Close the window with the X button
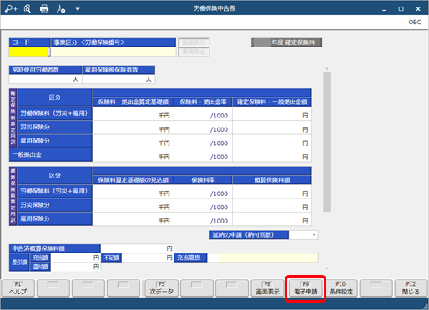The width and height of the screenshot is (429, 310). pyautogui.click(x=418, y=9)
